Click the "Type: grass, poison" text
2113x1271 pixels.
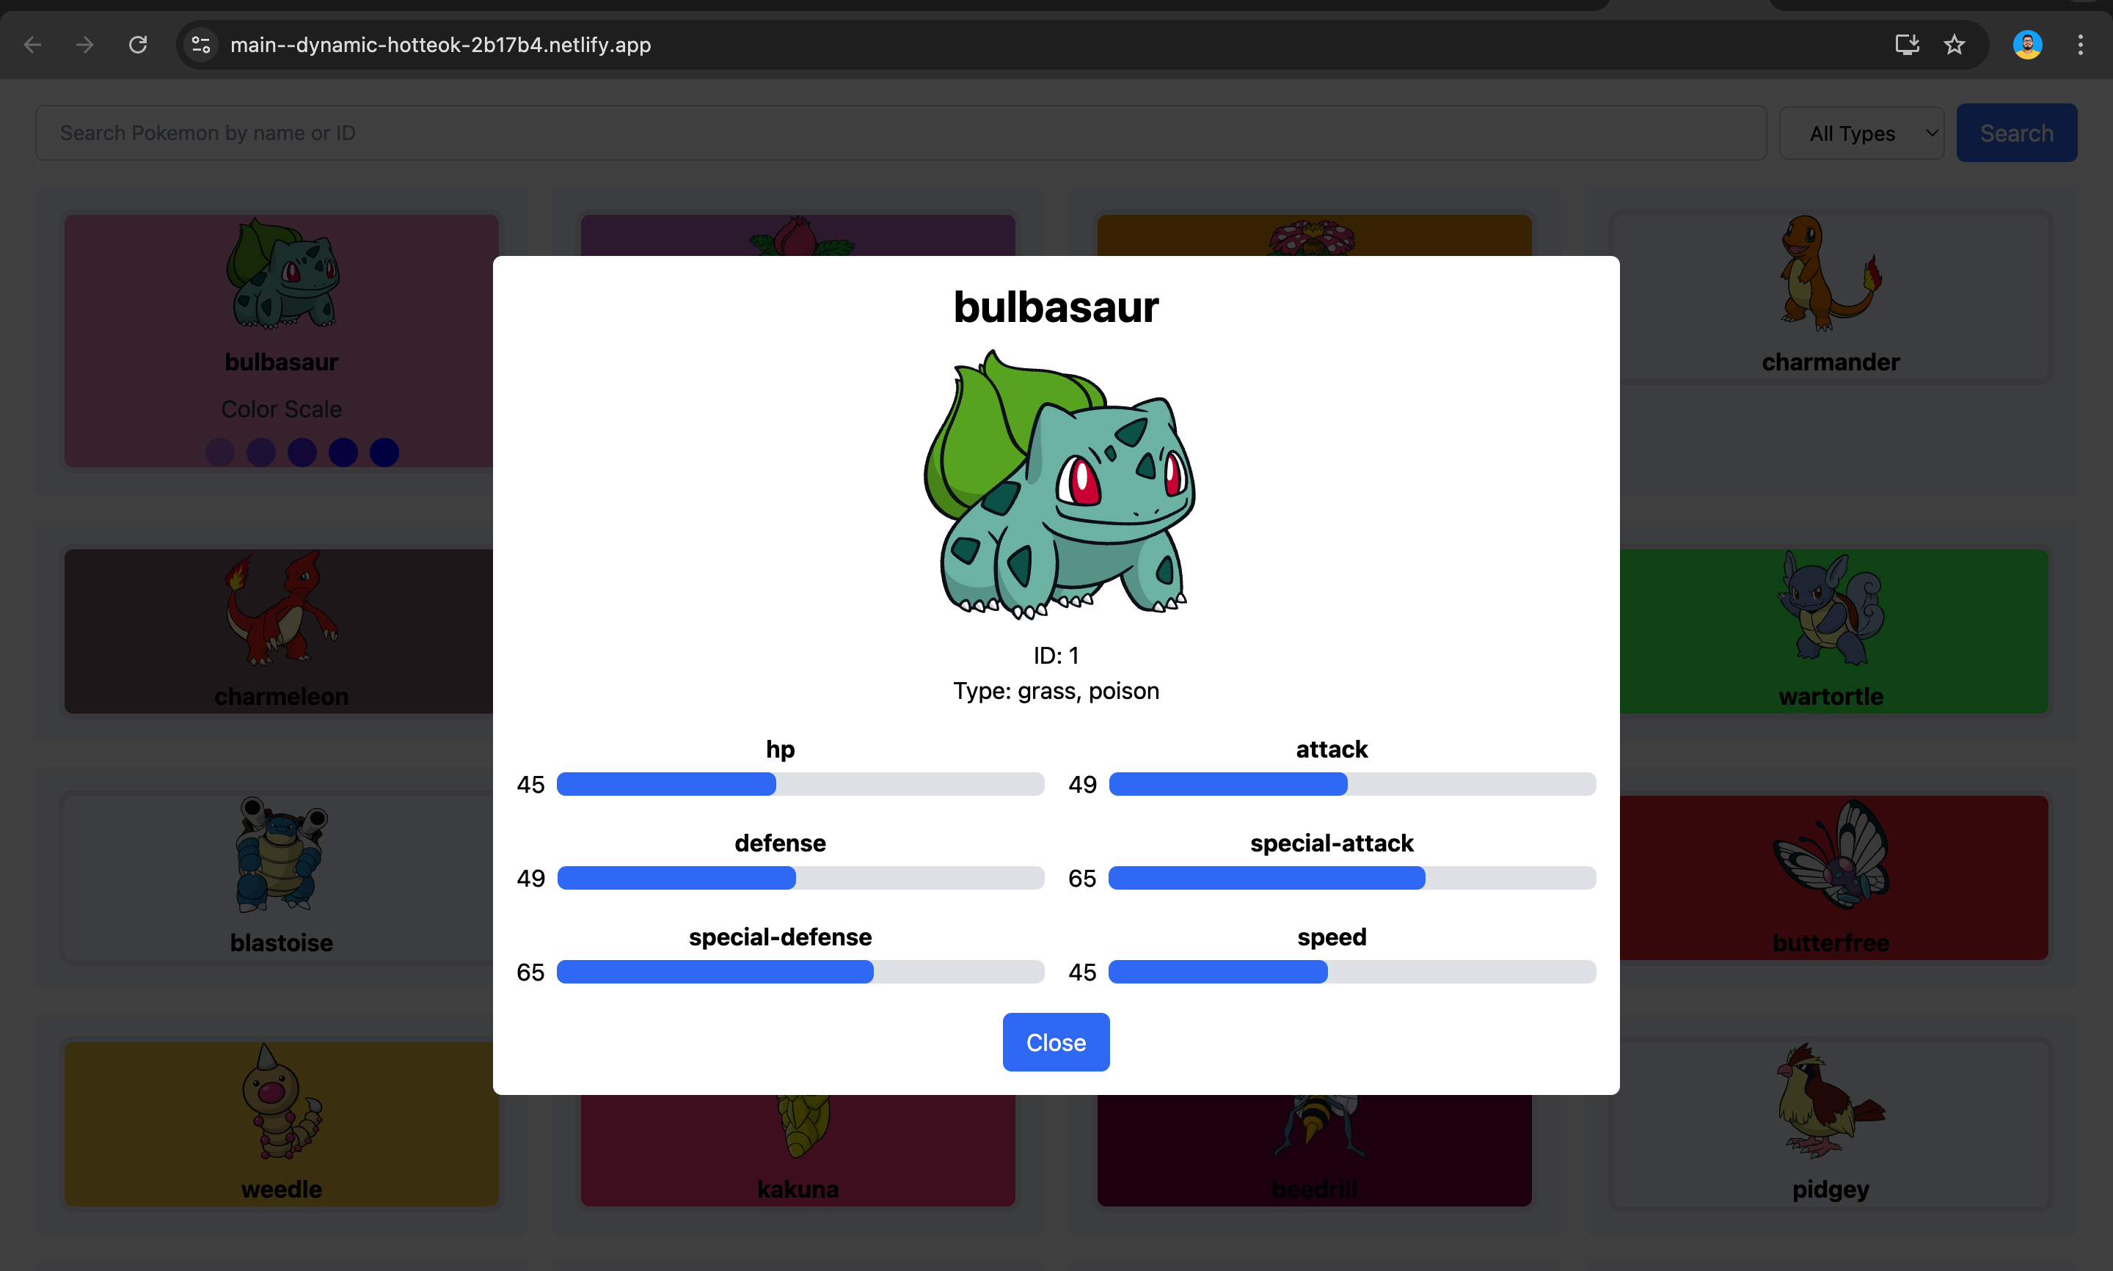pos(1056,691)
